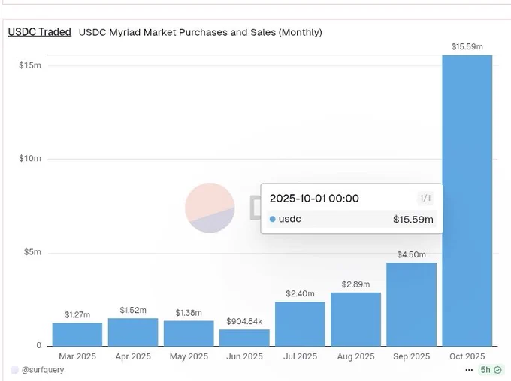The width and height of the screenshot is (511, 381).
Task: Click the Jul 2025 x-axis label
Action: (300, 356)
